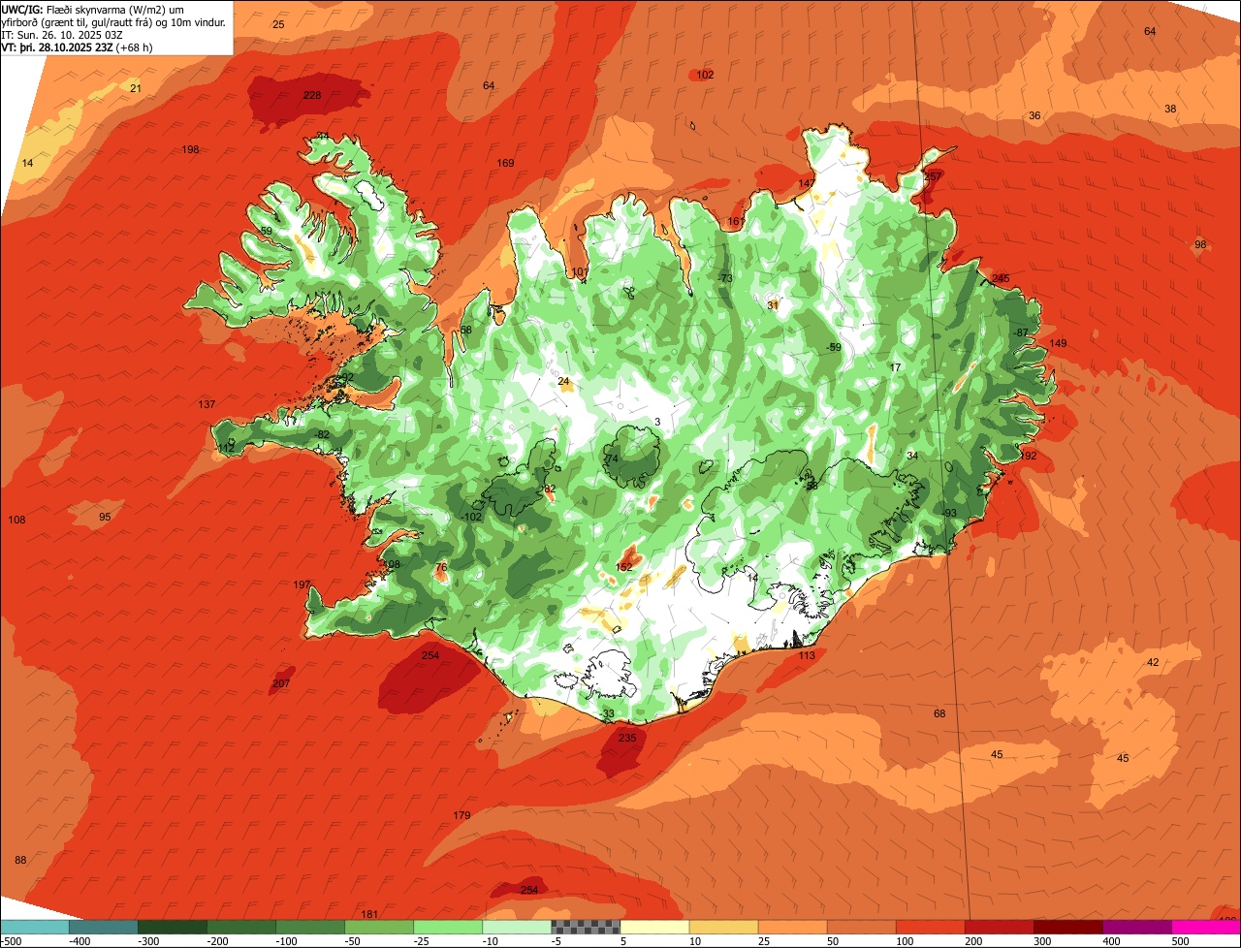Click the checkered -5 to 5 legend swatch
Screen dimensions: 1241x948
click(x=586, y=926)
